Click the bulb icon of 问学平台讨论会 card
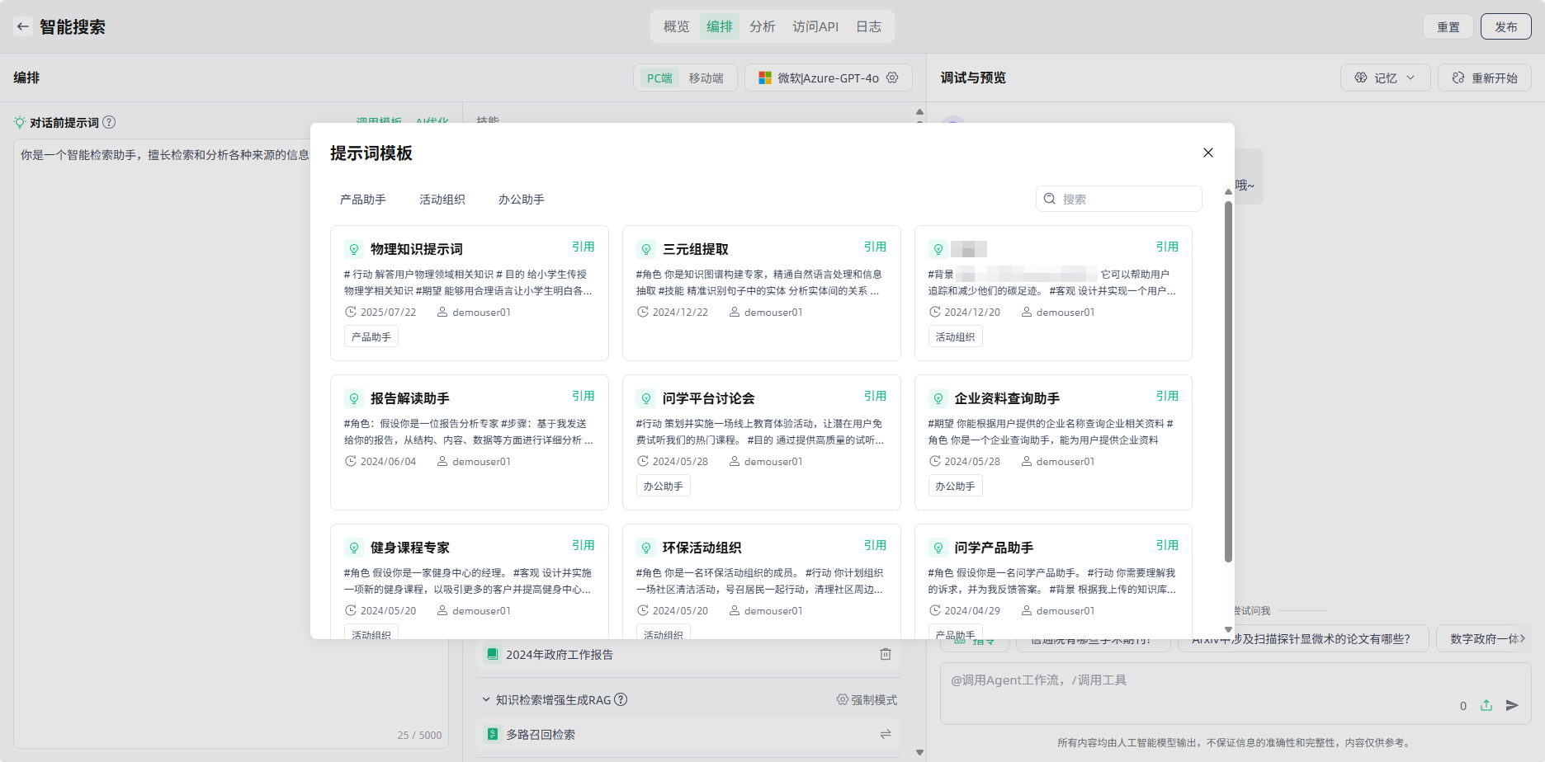Image resolution: width=1545 pixels, height=762 pixels. coord(646,398)
